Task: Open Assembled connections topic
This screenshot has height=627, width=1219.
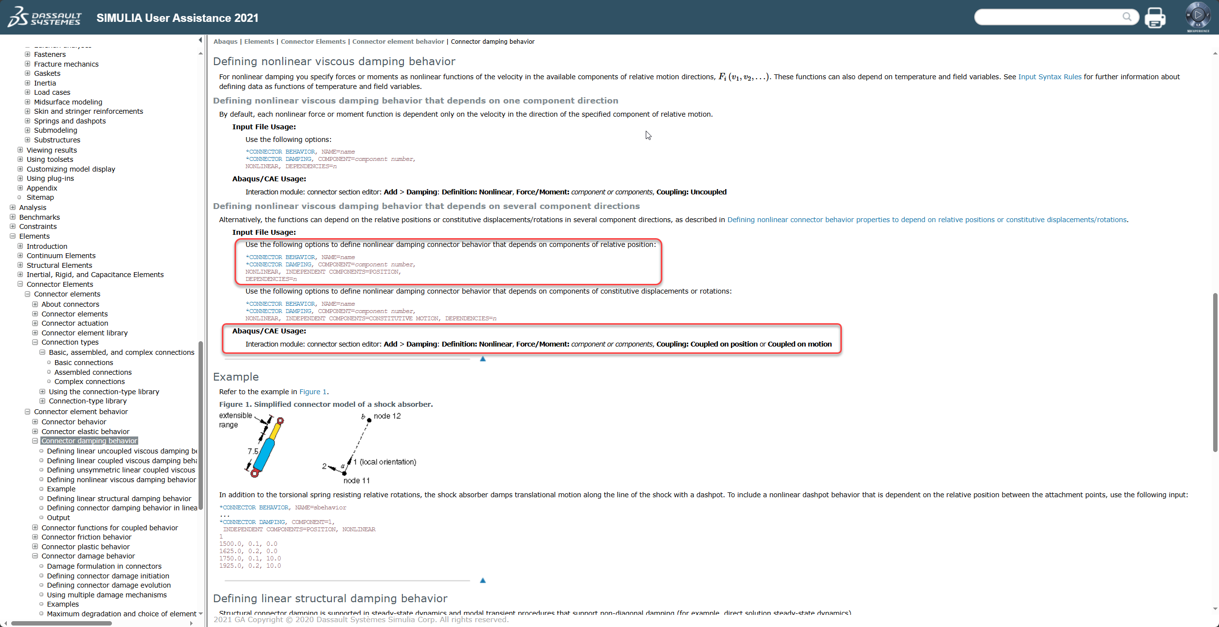Action: click(x=93, y=372)
